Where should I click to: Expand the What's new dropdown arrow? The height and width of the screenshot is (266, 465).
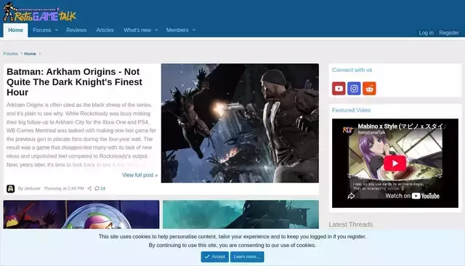pyautogui.click(x=156, y=31)
